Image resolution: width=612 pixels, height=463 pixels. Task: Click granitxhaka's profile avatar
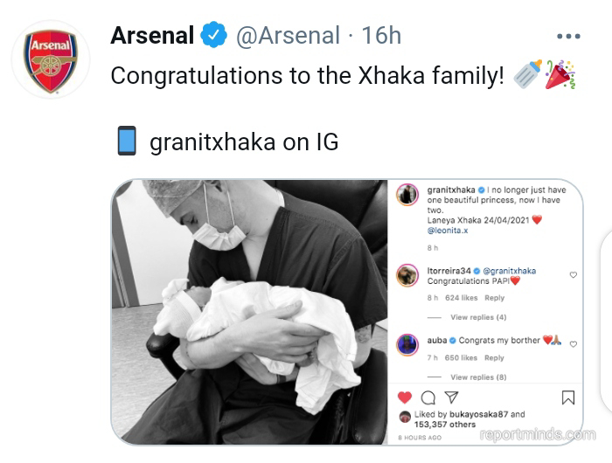point(407,195)
